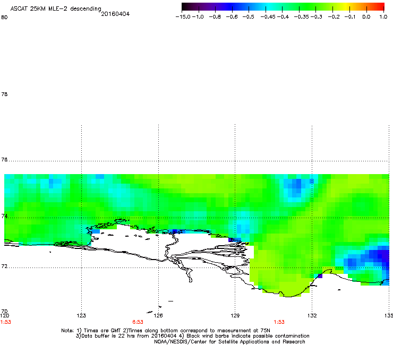393x345 pixels.
Task: Click the -0.45 color scale label
Action: coord(268,17)
